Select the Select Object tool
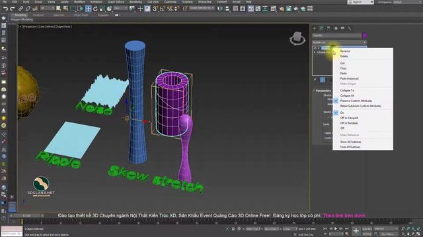The image size is (423, 237). [59, 9]
